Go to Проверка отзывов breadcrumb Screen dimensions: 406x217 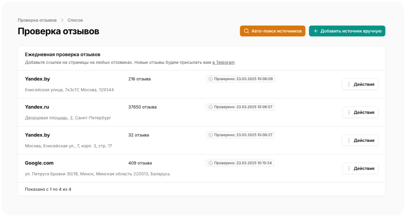(37, 20)
